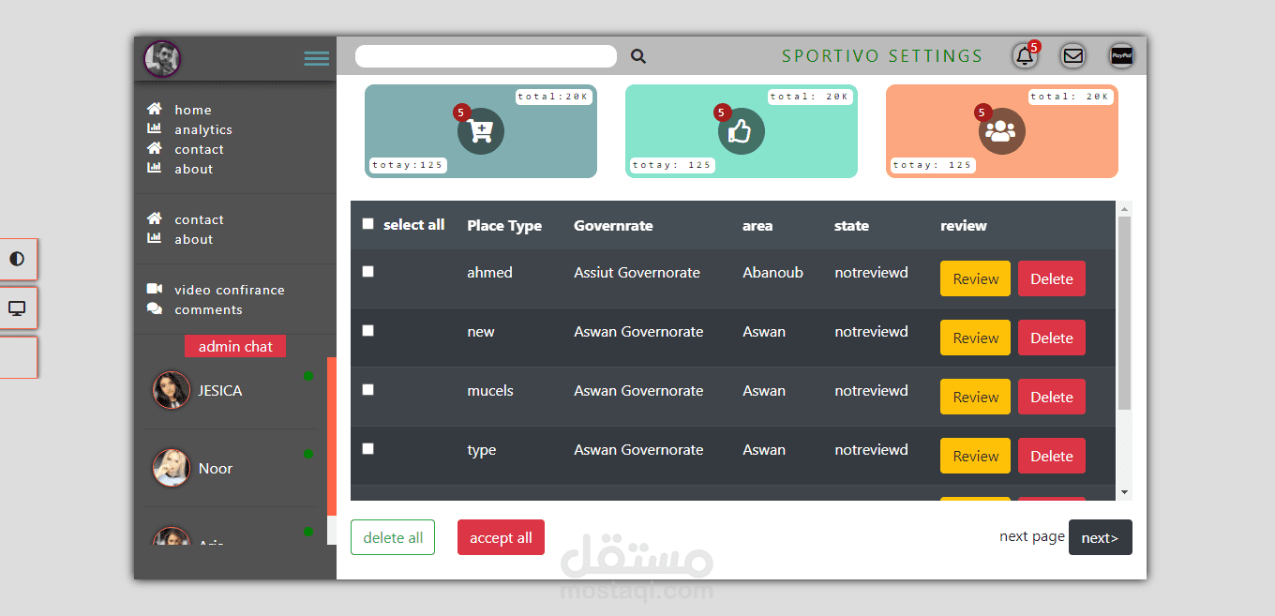Open video confirance menu item
Image resolution: width=1275 pixels, height=616 pixels.
point(230,290)
